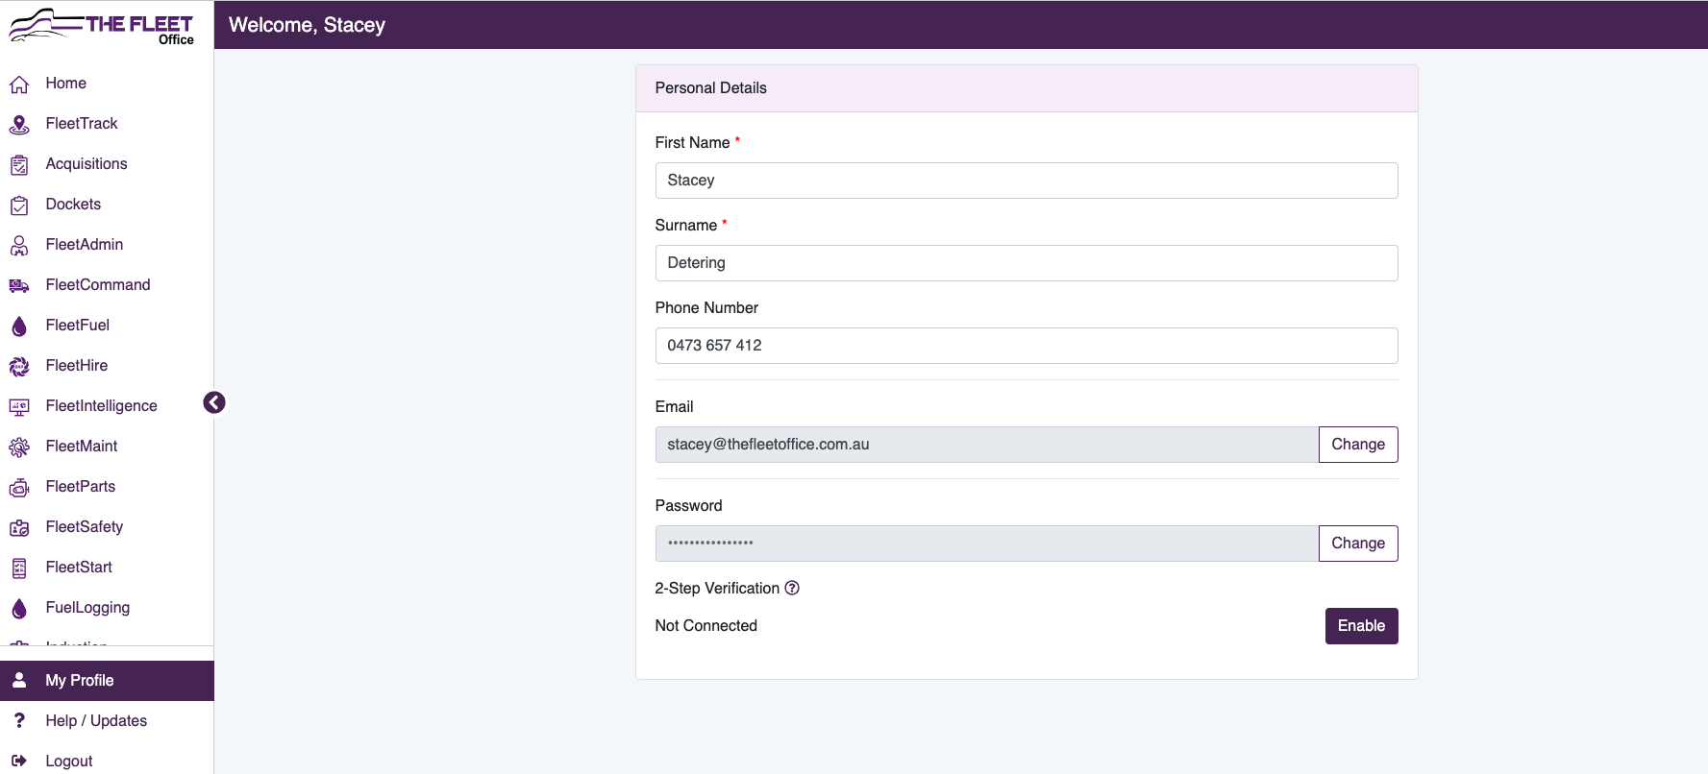Click The Fleet Office logo
Image resolution: width=1708 pixels, height=774 pixels.
point(102,26)
